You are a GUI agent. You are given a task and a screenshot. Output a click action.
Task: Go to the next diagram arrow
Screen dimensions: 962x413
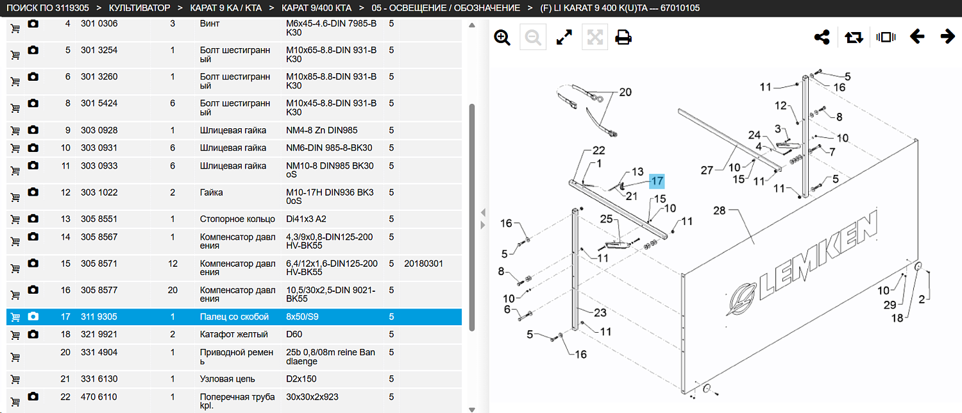pos(947,37)
